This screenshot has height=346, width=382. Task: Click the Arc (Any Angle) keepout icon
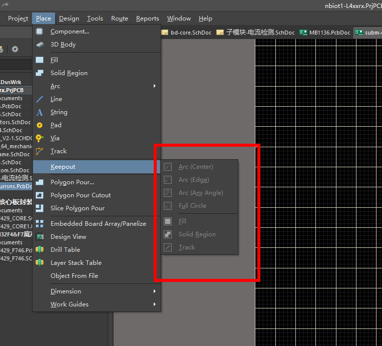click(x=168, y=193)
